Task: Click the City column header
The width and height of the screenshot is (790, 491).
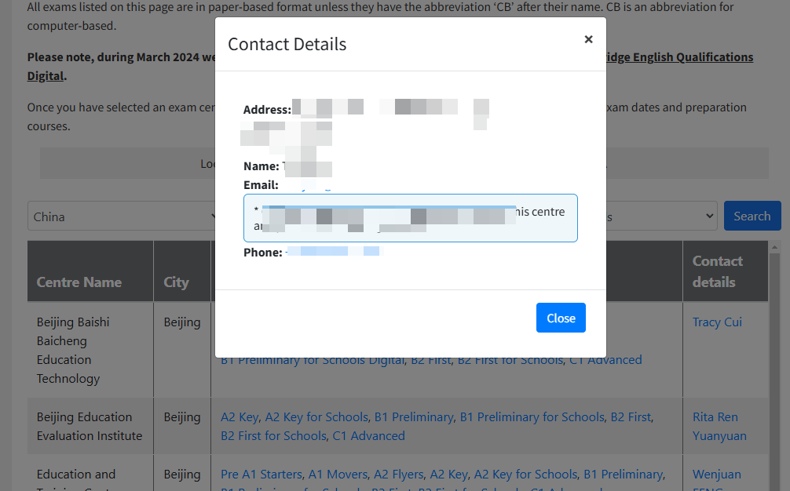Action: coord(176,282)
